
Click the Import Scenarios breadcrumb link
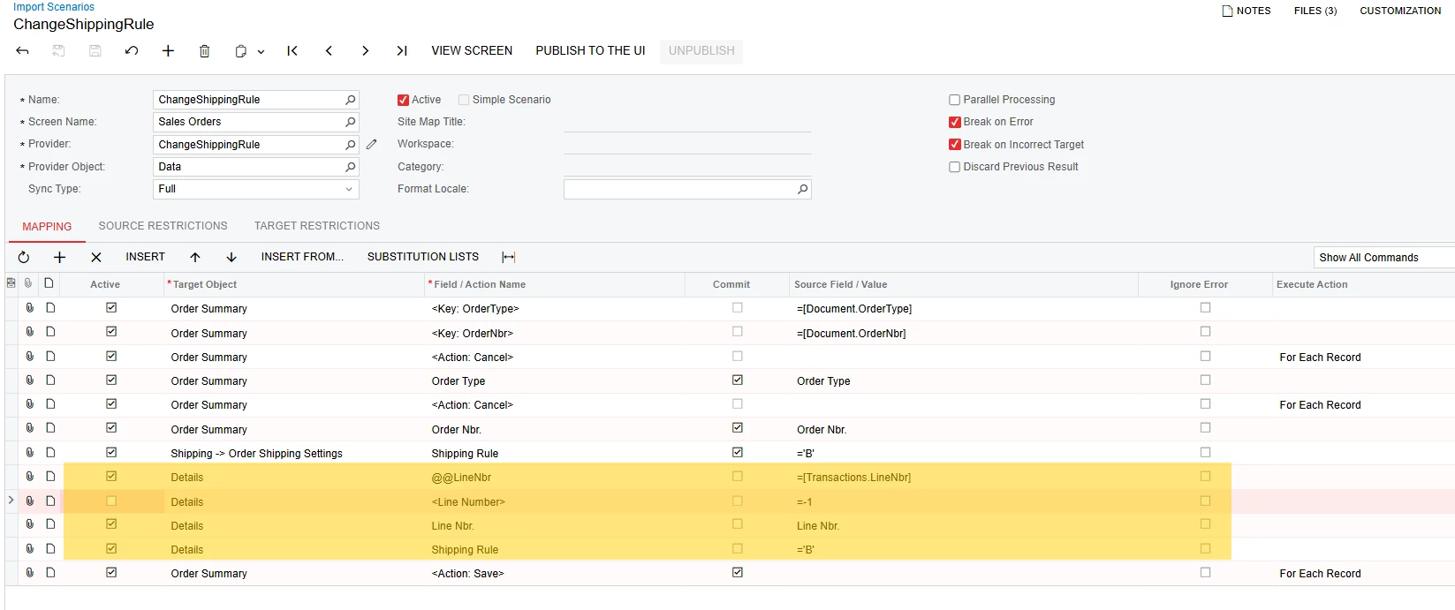pos(54,6)
